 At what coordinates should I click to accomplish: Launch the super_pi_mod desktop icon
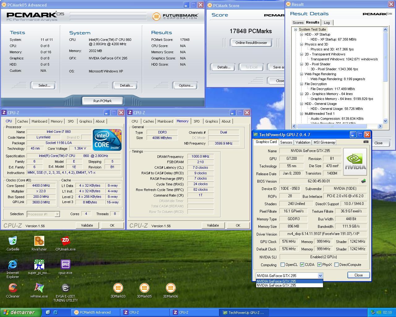tap(39, 264)
